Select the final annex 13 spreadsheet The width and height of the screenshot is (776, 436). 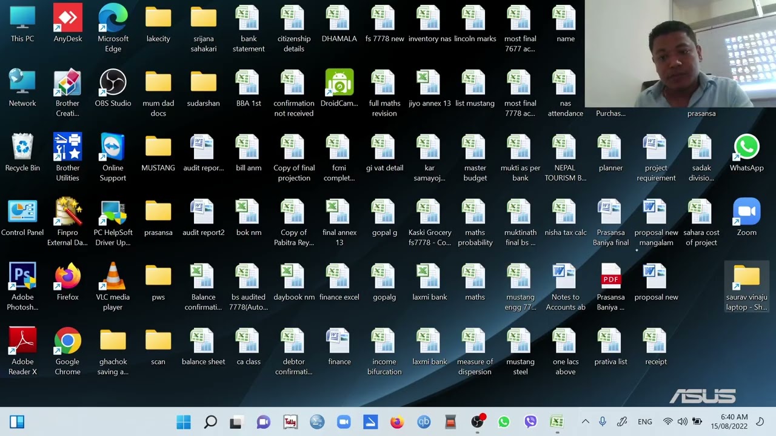(339, 223)
